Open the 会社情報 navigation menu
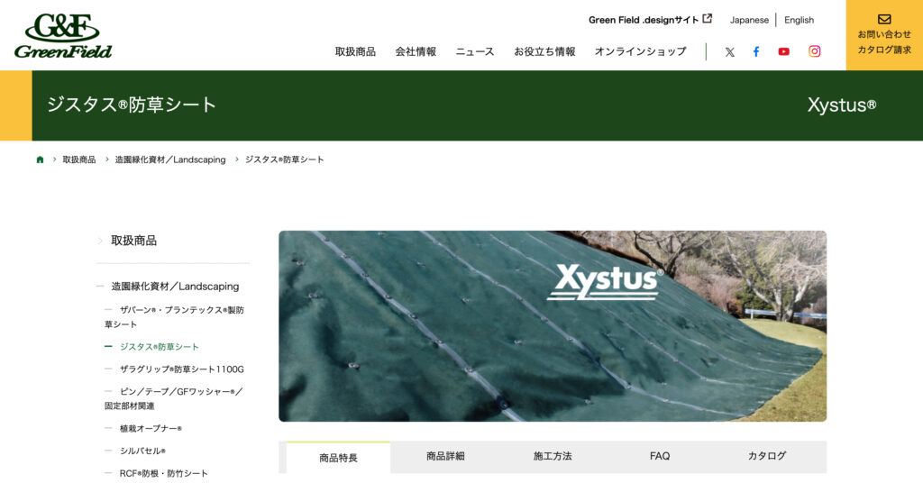 [x=416, y=51]
